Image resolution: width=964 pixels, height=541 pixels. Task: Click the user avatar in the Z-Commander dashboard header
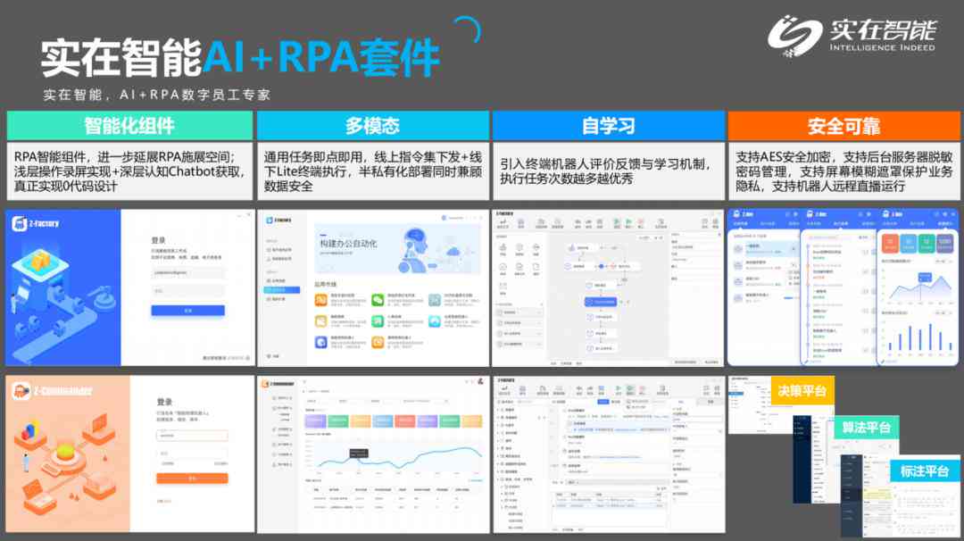pyautogui.click(x=480, y=382)
